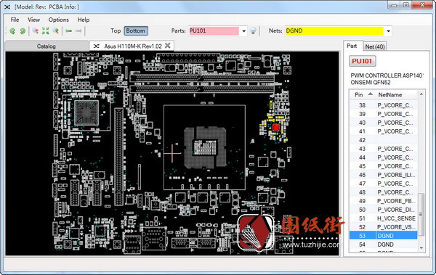This screenshot has height=275, width=436.
Task: Click the chipset BGA footprint at board left
Action: tap(86, 112)
